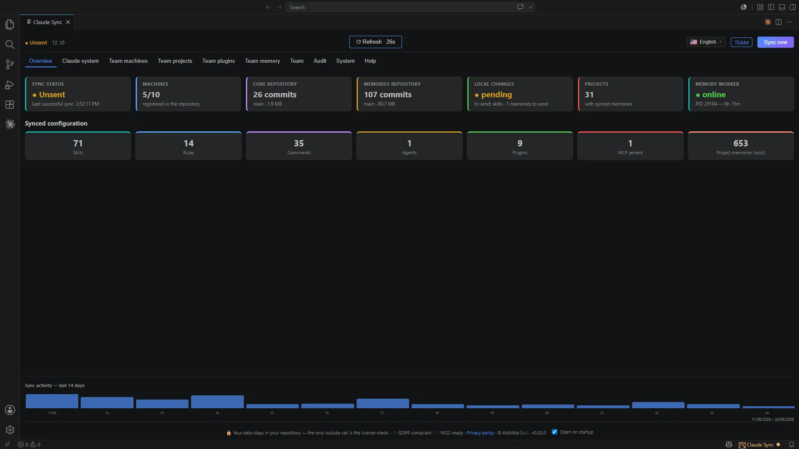
Task: Go back with the left arrow
Action: tap(268, 7)
